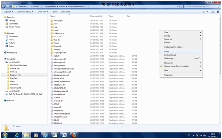
Task: Select the ACE.dll file icon
Action: coord(52,56)
